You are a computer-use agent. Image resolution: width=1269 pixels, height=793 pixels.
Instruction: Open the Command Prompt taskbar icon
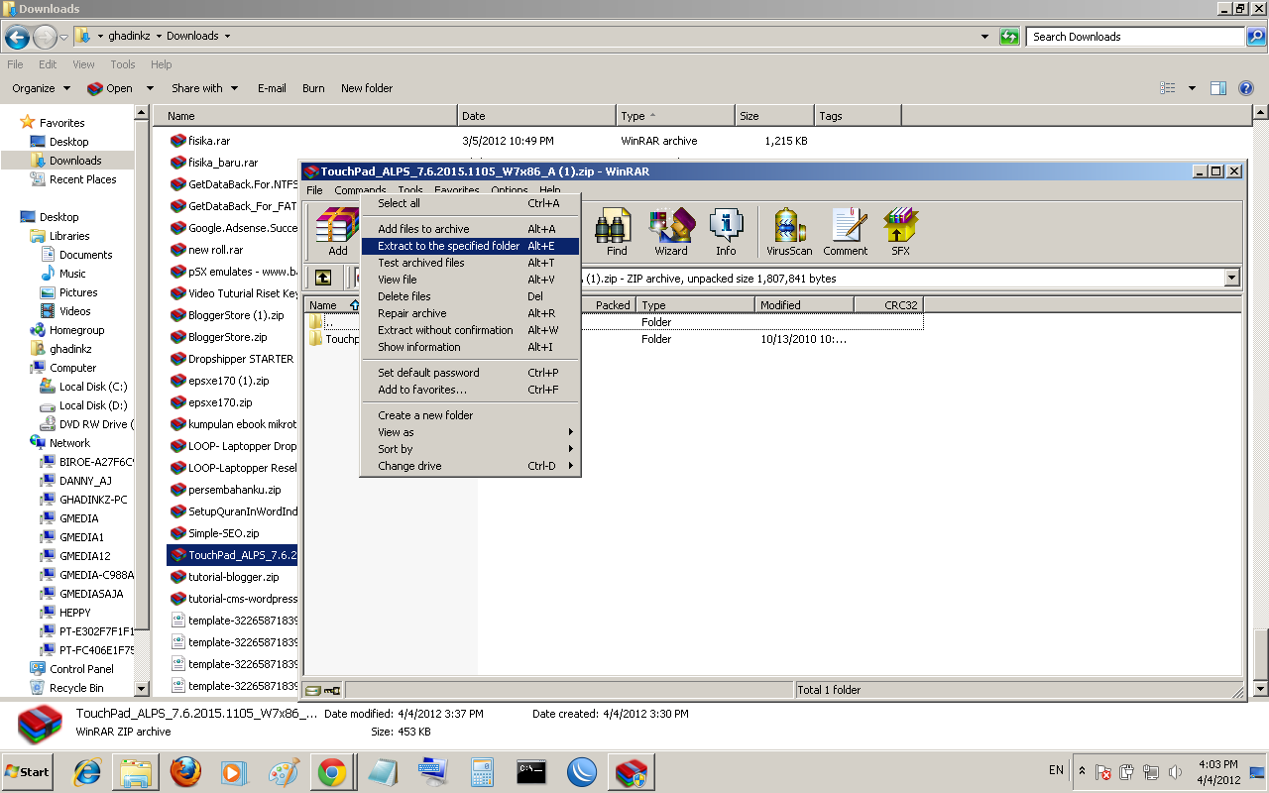(532, 771)
